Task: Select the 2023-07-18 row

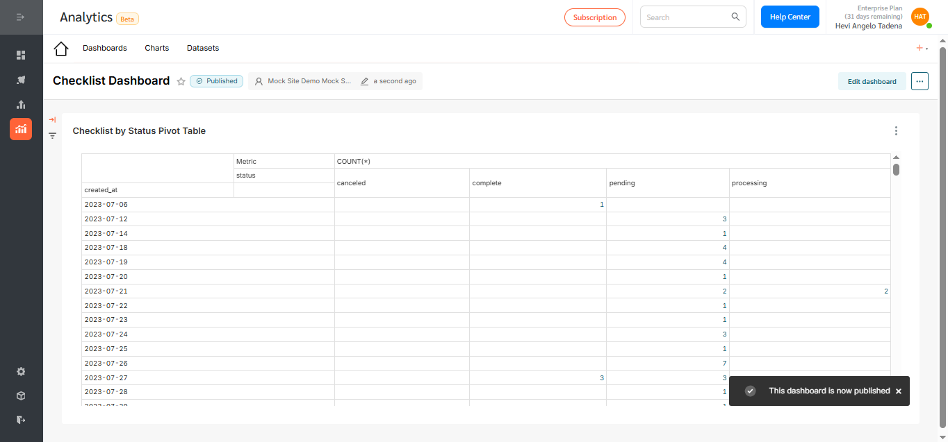Action: click(486, 248)
